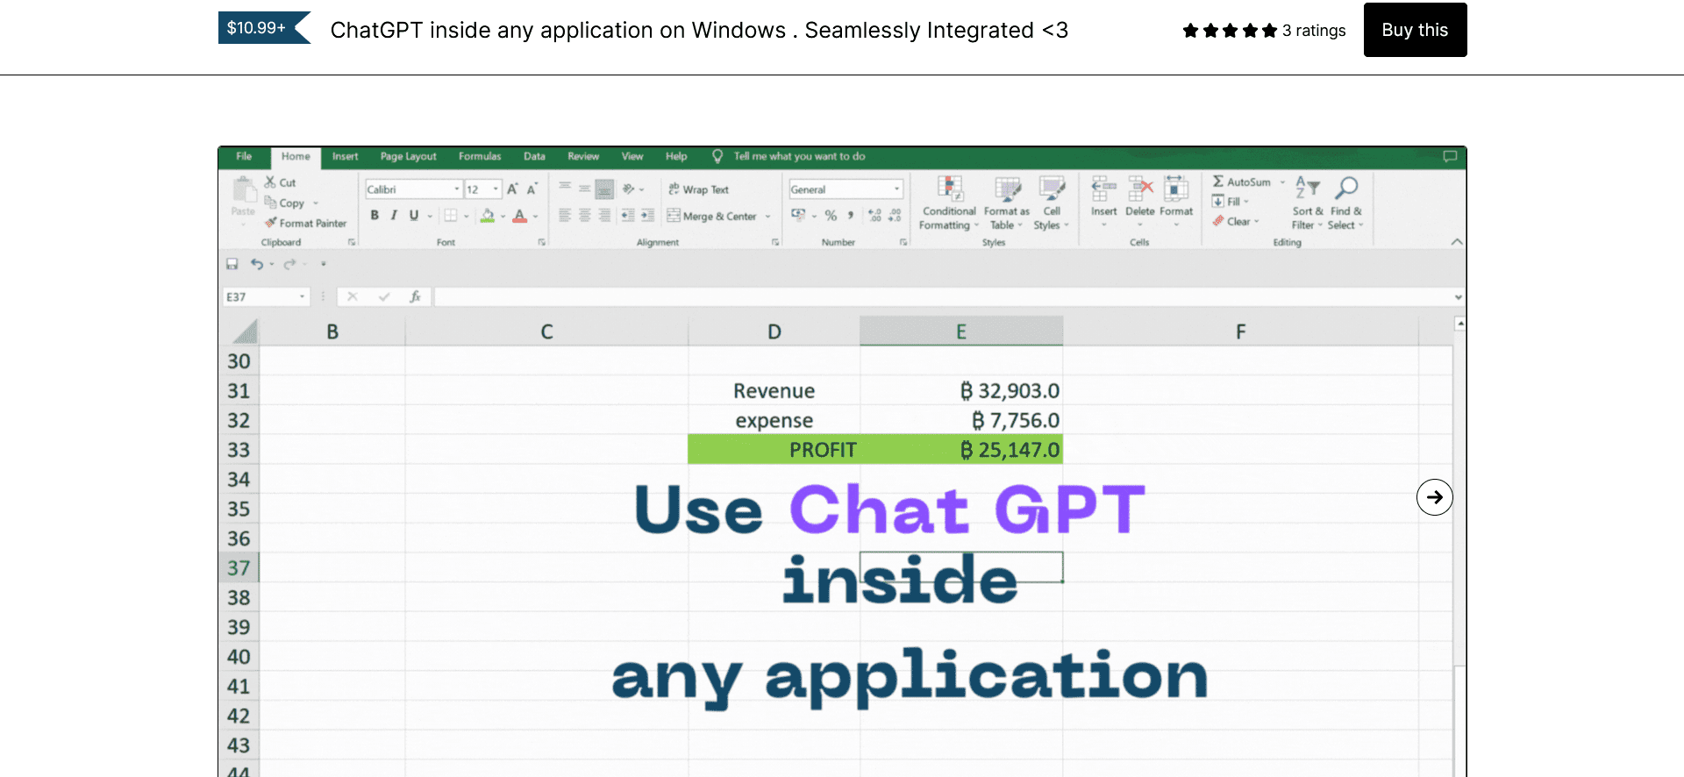Toggle Bold formatting
The width and height of the screenshot is (1684, 777).
[375, 216]
